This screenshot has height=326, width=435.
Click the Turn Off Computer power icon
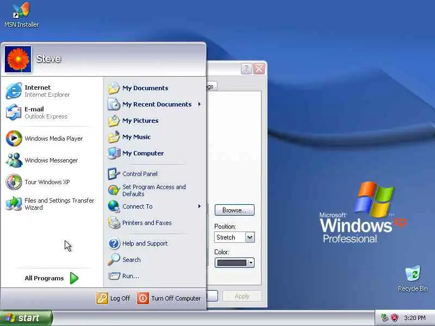click(x=143, y=298)
